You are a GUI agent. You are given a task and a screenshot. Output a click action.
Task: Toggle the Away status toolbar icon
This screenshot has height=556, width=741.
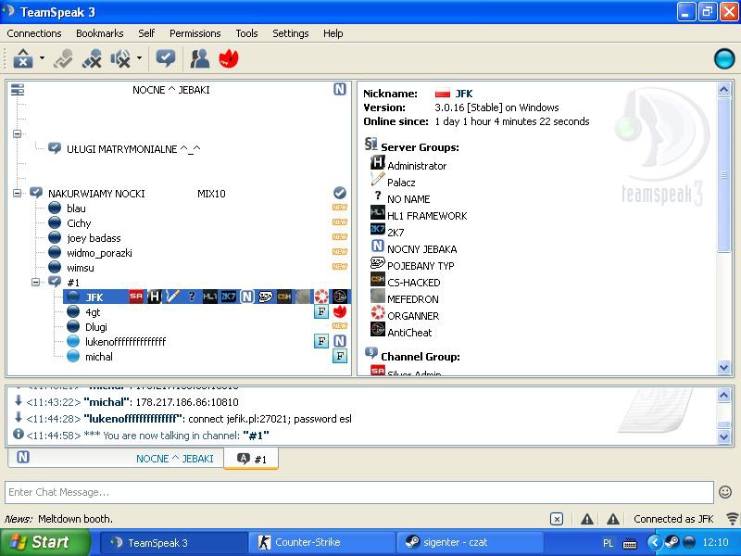coord(63,58)
